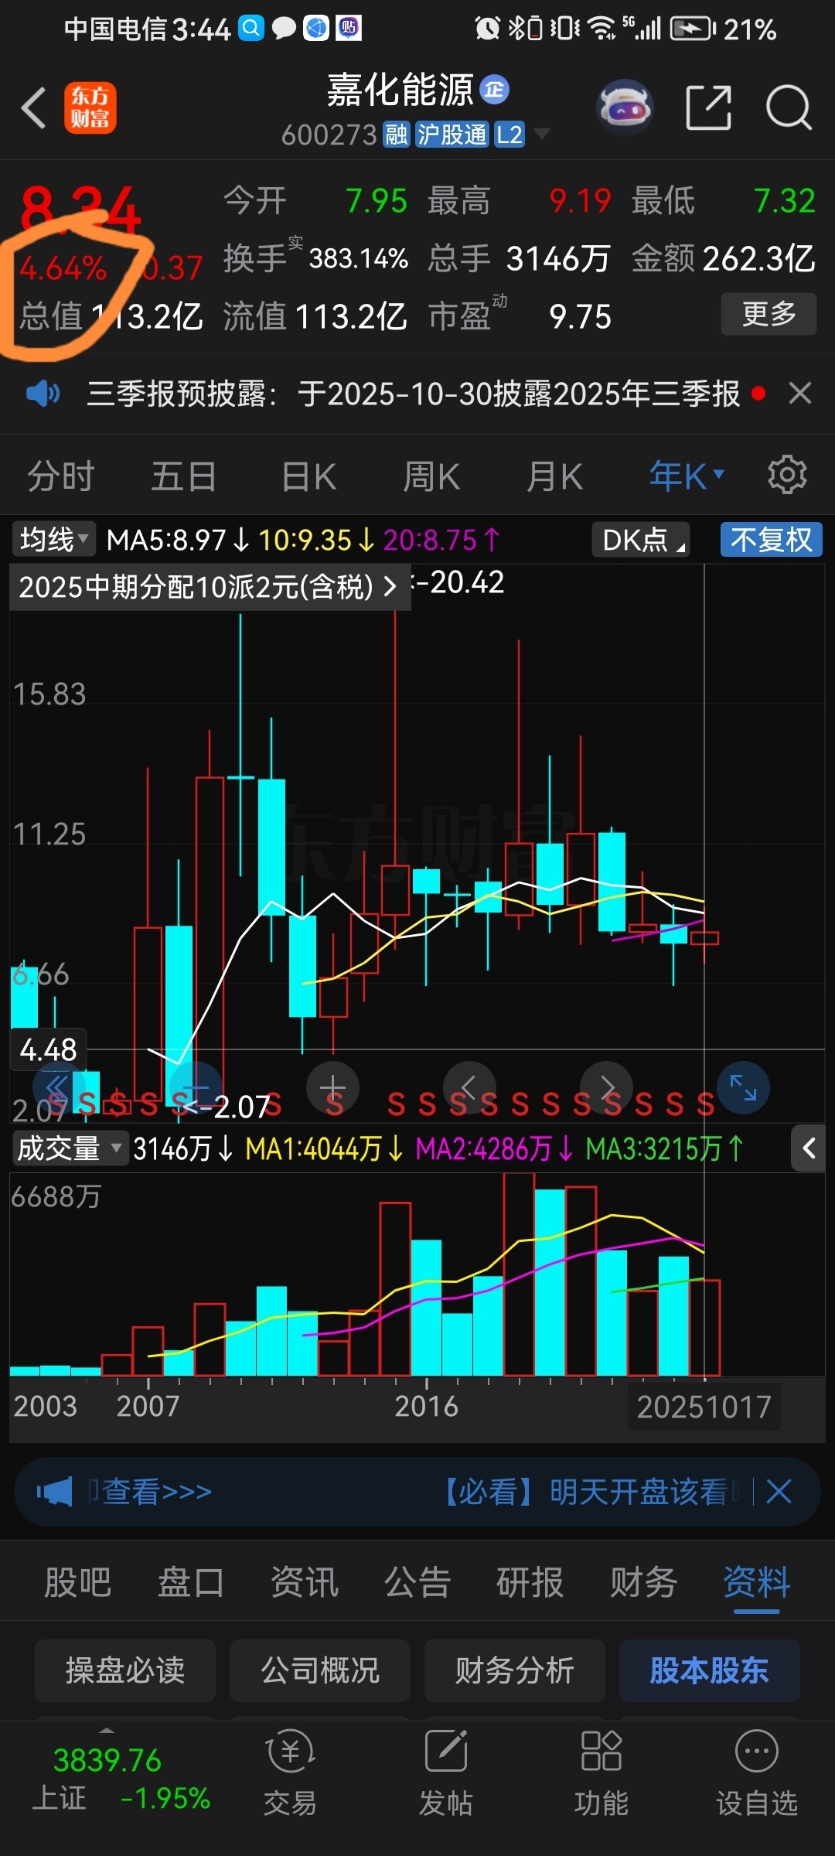Jump to earliest with double-left arrow
Screen dimensions: 835x1856
point(59,1087)
